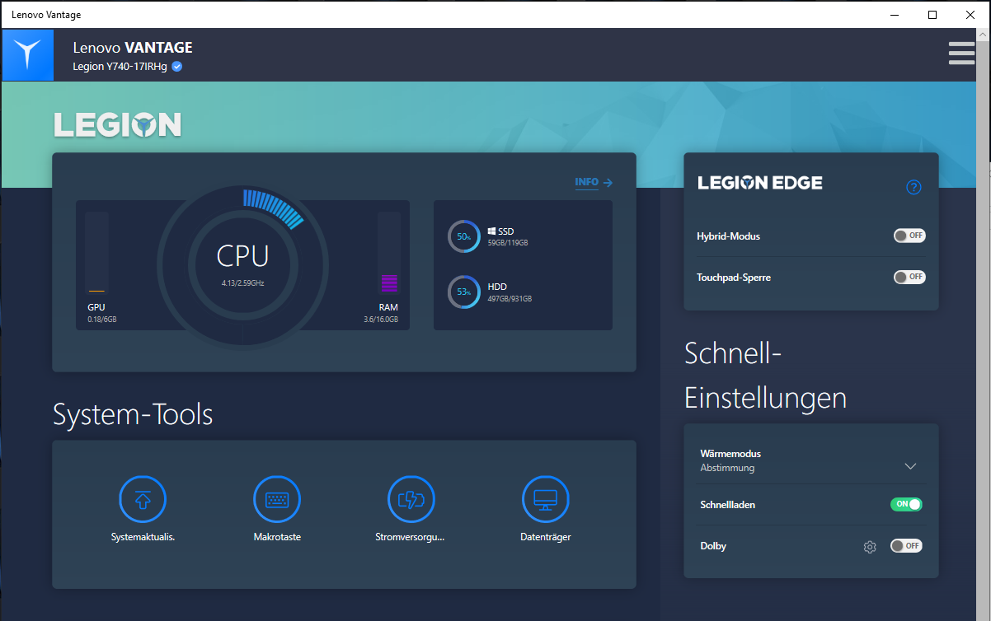Click the SSD value 59GB/119GB
991x621 pixels.
tap(508, 244)
